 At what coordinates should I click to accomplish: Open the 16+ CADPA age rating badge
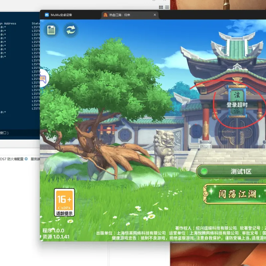tap(64, 202)
